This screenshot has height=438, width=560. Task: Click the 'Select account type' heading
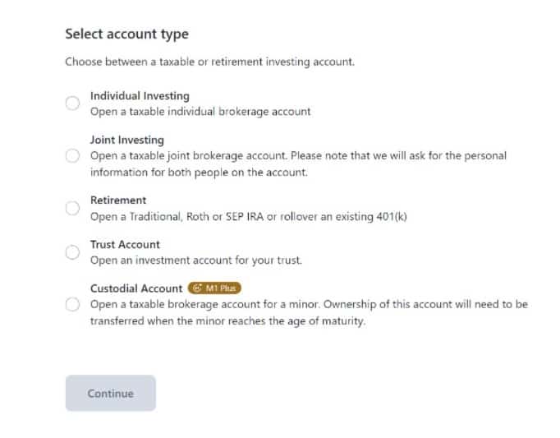click(x=127, y=35)
